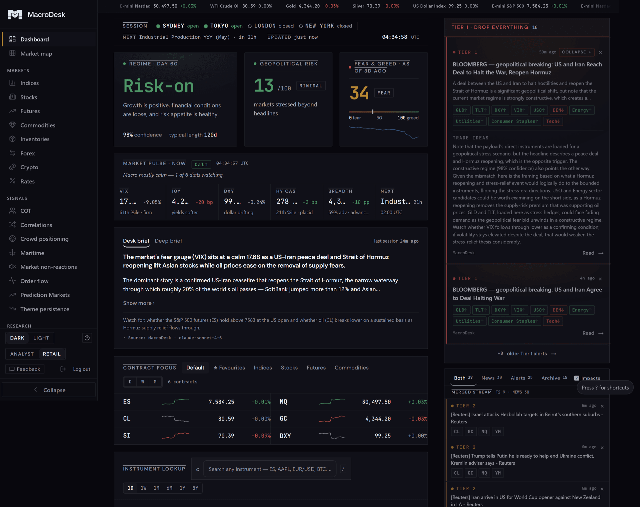Expand desk brief with Show more

tap(139, 303)
